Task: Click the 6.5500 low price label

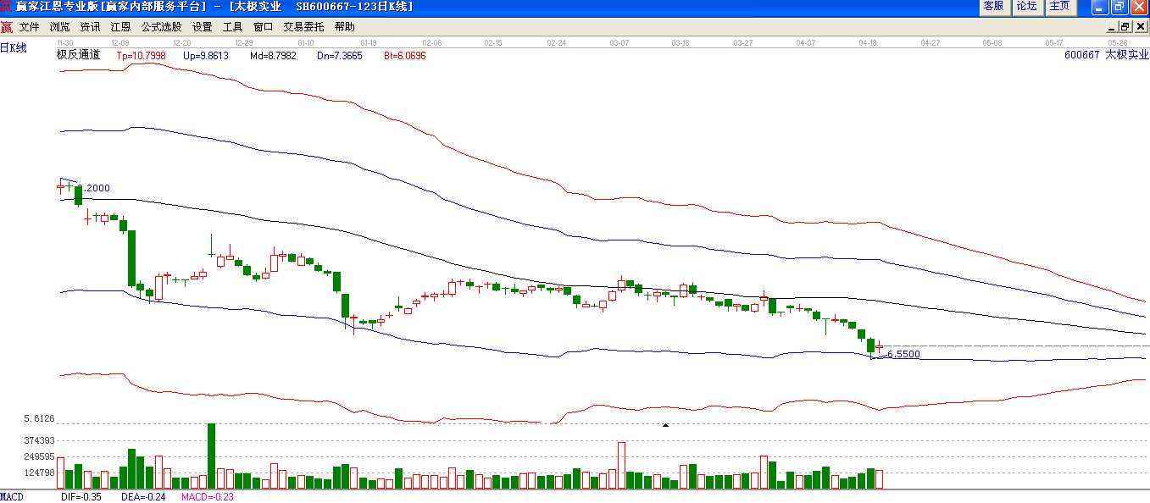Action: pos(903,355)
